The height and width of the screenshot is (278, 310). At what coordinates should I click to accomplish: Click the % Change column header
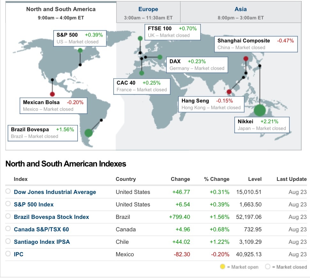[x=217, y=179]
